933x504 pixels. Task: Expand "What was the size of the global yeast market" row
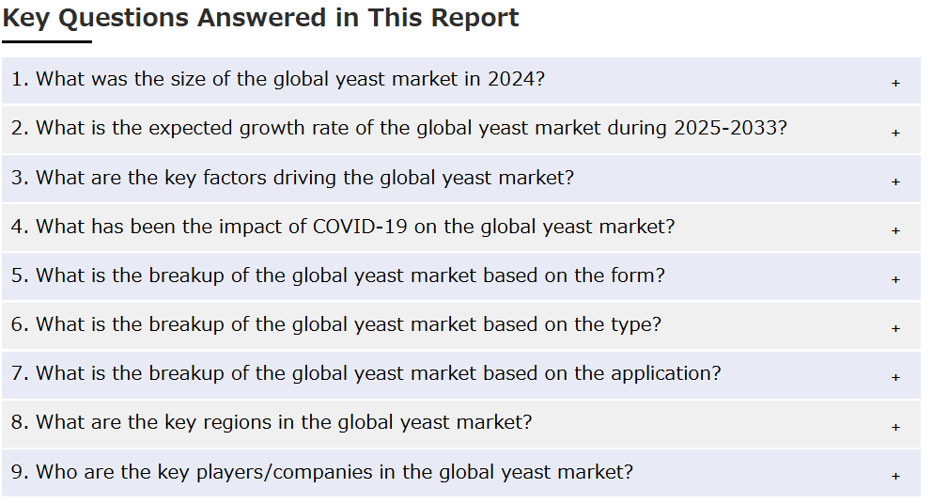pos(461,81)
